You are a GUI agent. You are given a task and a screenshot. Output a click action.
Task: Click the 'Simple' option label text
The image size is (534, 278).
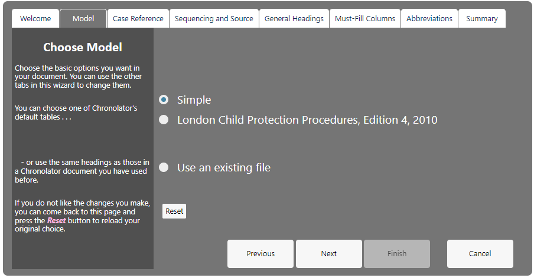[x=194, y=100]
